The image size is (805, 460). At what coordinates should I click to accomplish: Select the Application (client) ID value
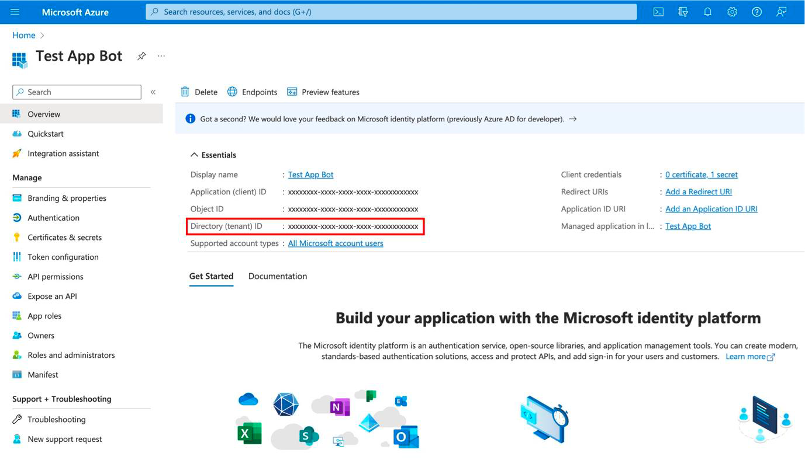[x=353, y=192]
